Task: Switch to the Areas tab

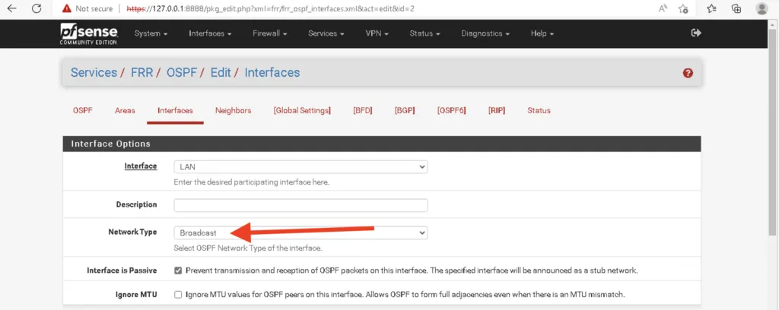Action: click(x=125, y=111)
